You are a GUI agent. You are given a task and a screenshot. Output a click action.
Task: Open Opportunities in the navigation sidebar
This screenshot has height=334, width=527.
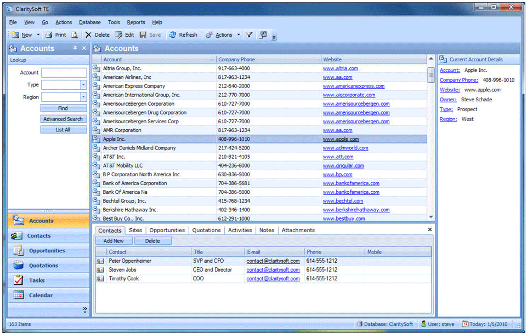click(47, 251)
